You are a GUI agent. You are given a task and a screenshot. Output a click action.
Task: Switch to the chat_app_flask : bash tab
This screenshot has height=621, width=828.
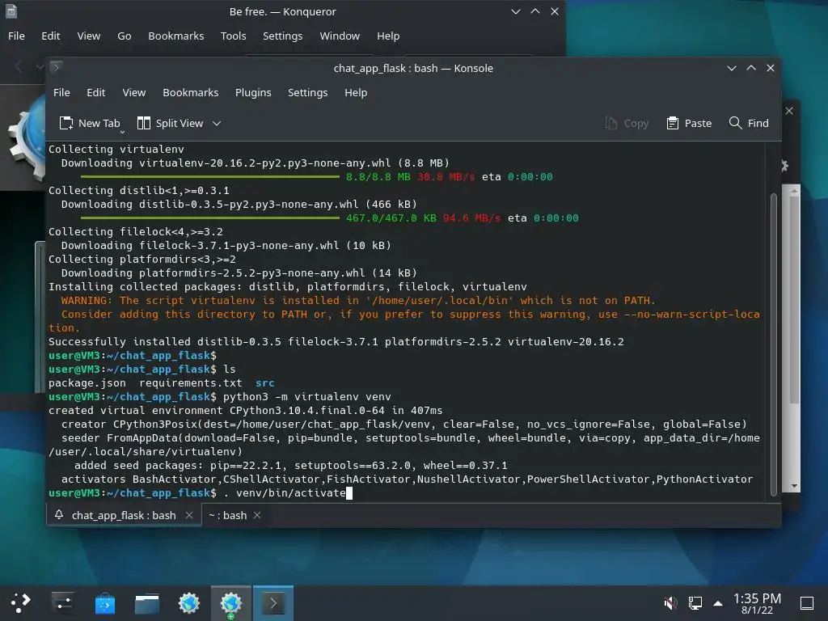124,515
